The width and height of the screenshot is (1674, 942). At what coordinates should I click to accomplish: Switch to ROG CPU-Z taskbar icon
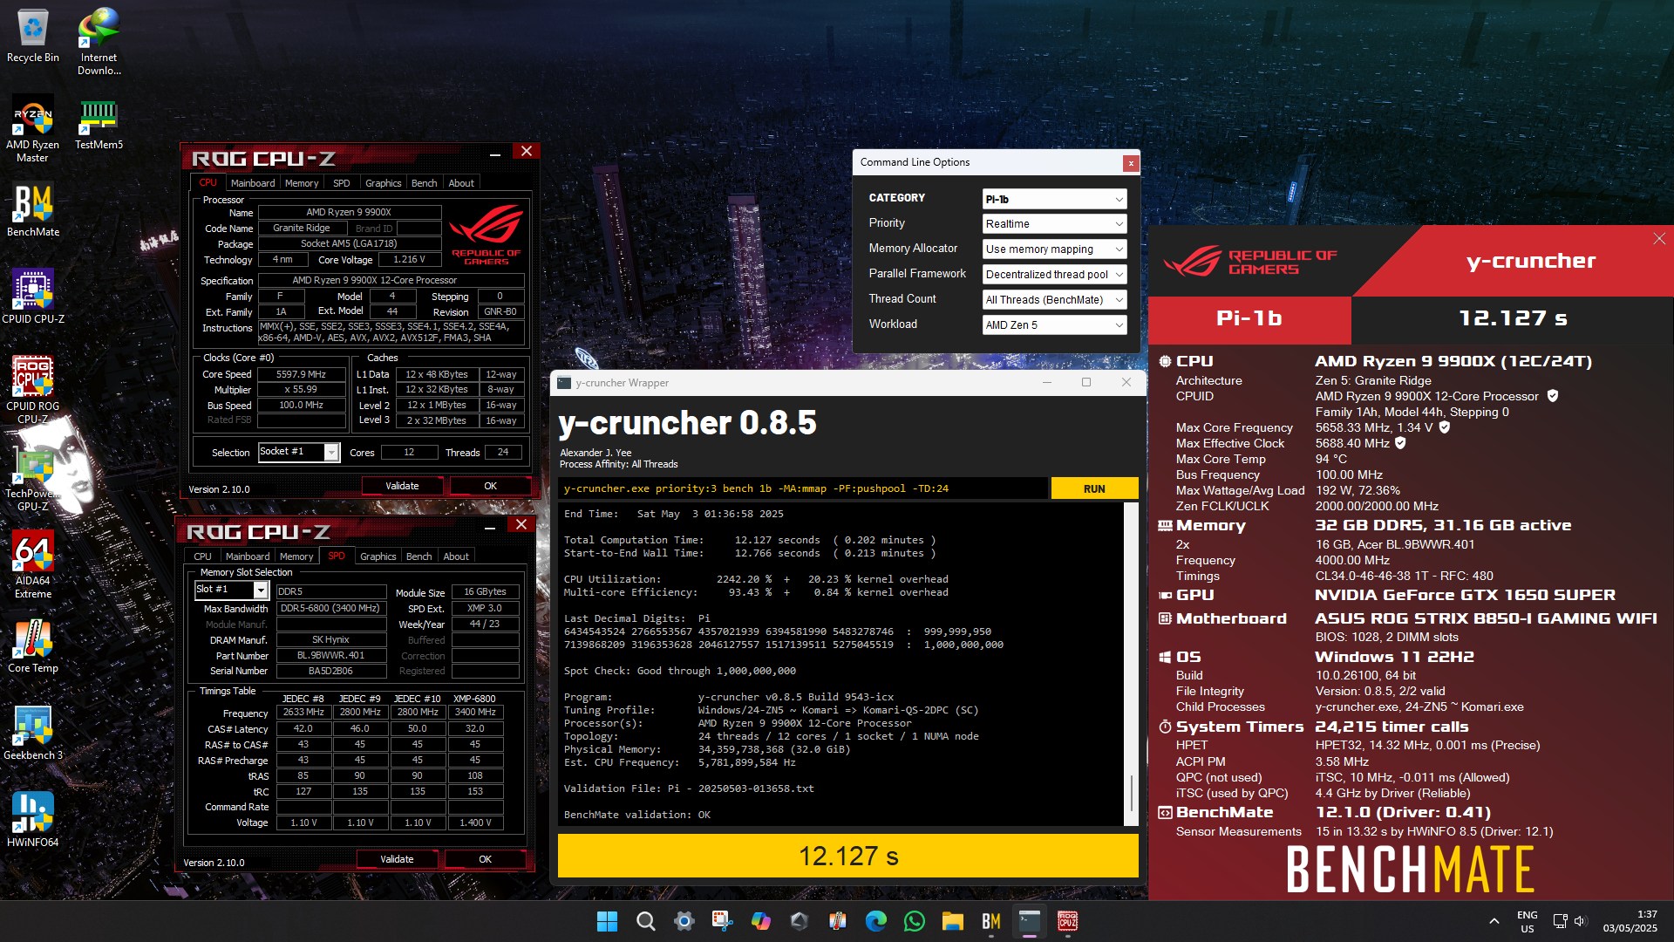click(1067, 921)
